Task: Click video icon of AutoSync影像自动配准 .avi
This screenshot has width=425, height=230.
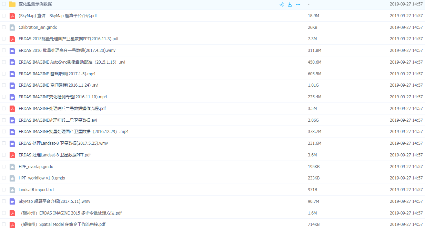Action: 12,62
